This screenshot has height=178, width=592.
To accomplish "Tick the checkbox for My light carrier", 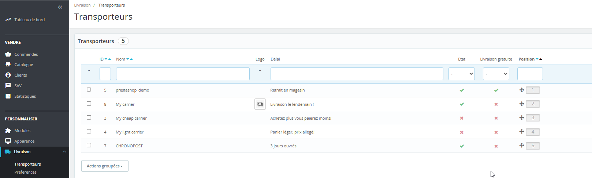I will pos(89,131).
